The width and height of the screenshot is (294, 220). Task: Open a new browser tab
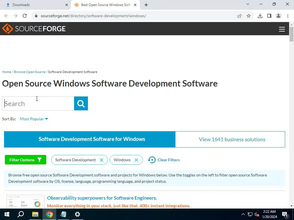click(146, 5)
